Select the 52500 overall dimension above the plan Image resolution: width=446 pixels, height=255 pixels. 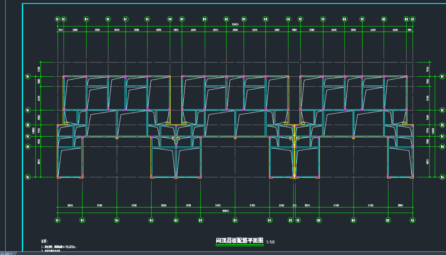pyautogui.click(x=235, y=24)
